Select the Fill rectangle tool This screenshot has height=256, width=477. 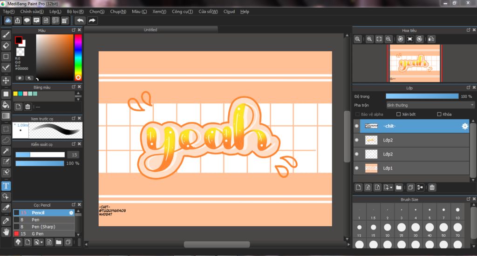6,94
